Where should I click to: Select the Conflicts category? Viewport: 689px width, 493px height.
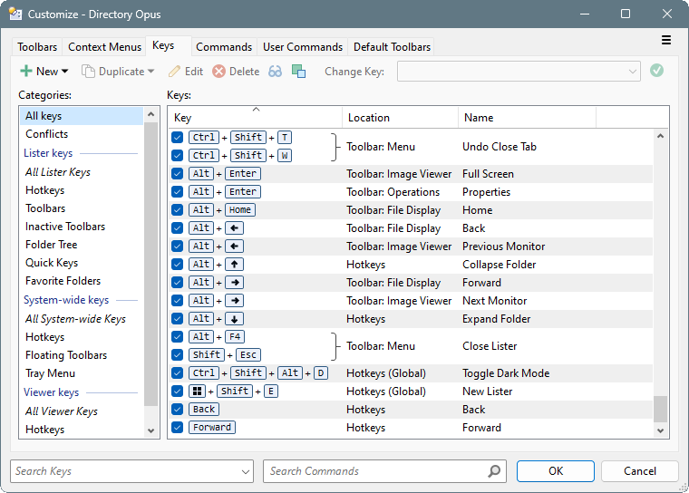coord(82,134)
